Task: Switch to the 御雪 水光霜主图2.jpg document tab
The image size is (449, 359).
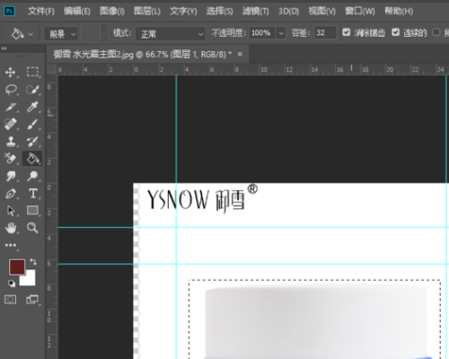Action: [x=142, y=55]
